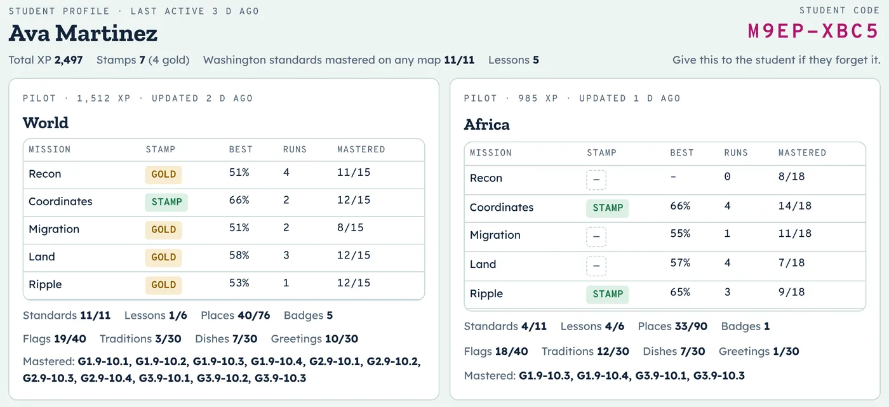
Task: Click the MASTERED column header in World table
Action: [361, 149]
